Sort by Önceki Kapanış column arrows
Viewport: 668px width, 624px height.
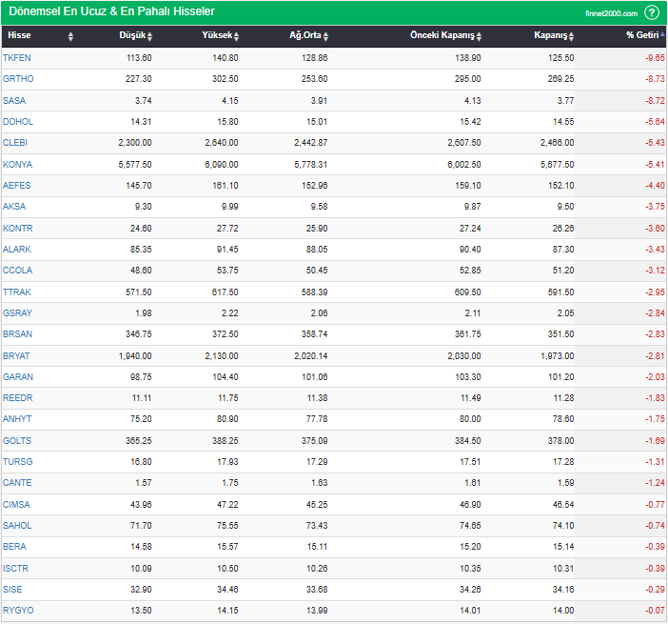click(x=479, y=36)
